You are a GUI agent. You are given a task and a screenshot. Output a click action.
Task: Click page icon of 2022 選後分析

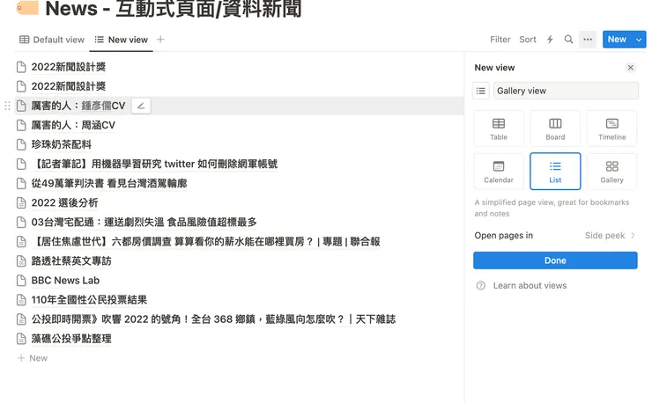pyautogui.click(x=21, y=202)
